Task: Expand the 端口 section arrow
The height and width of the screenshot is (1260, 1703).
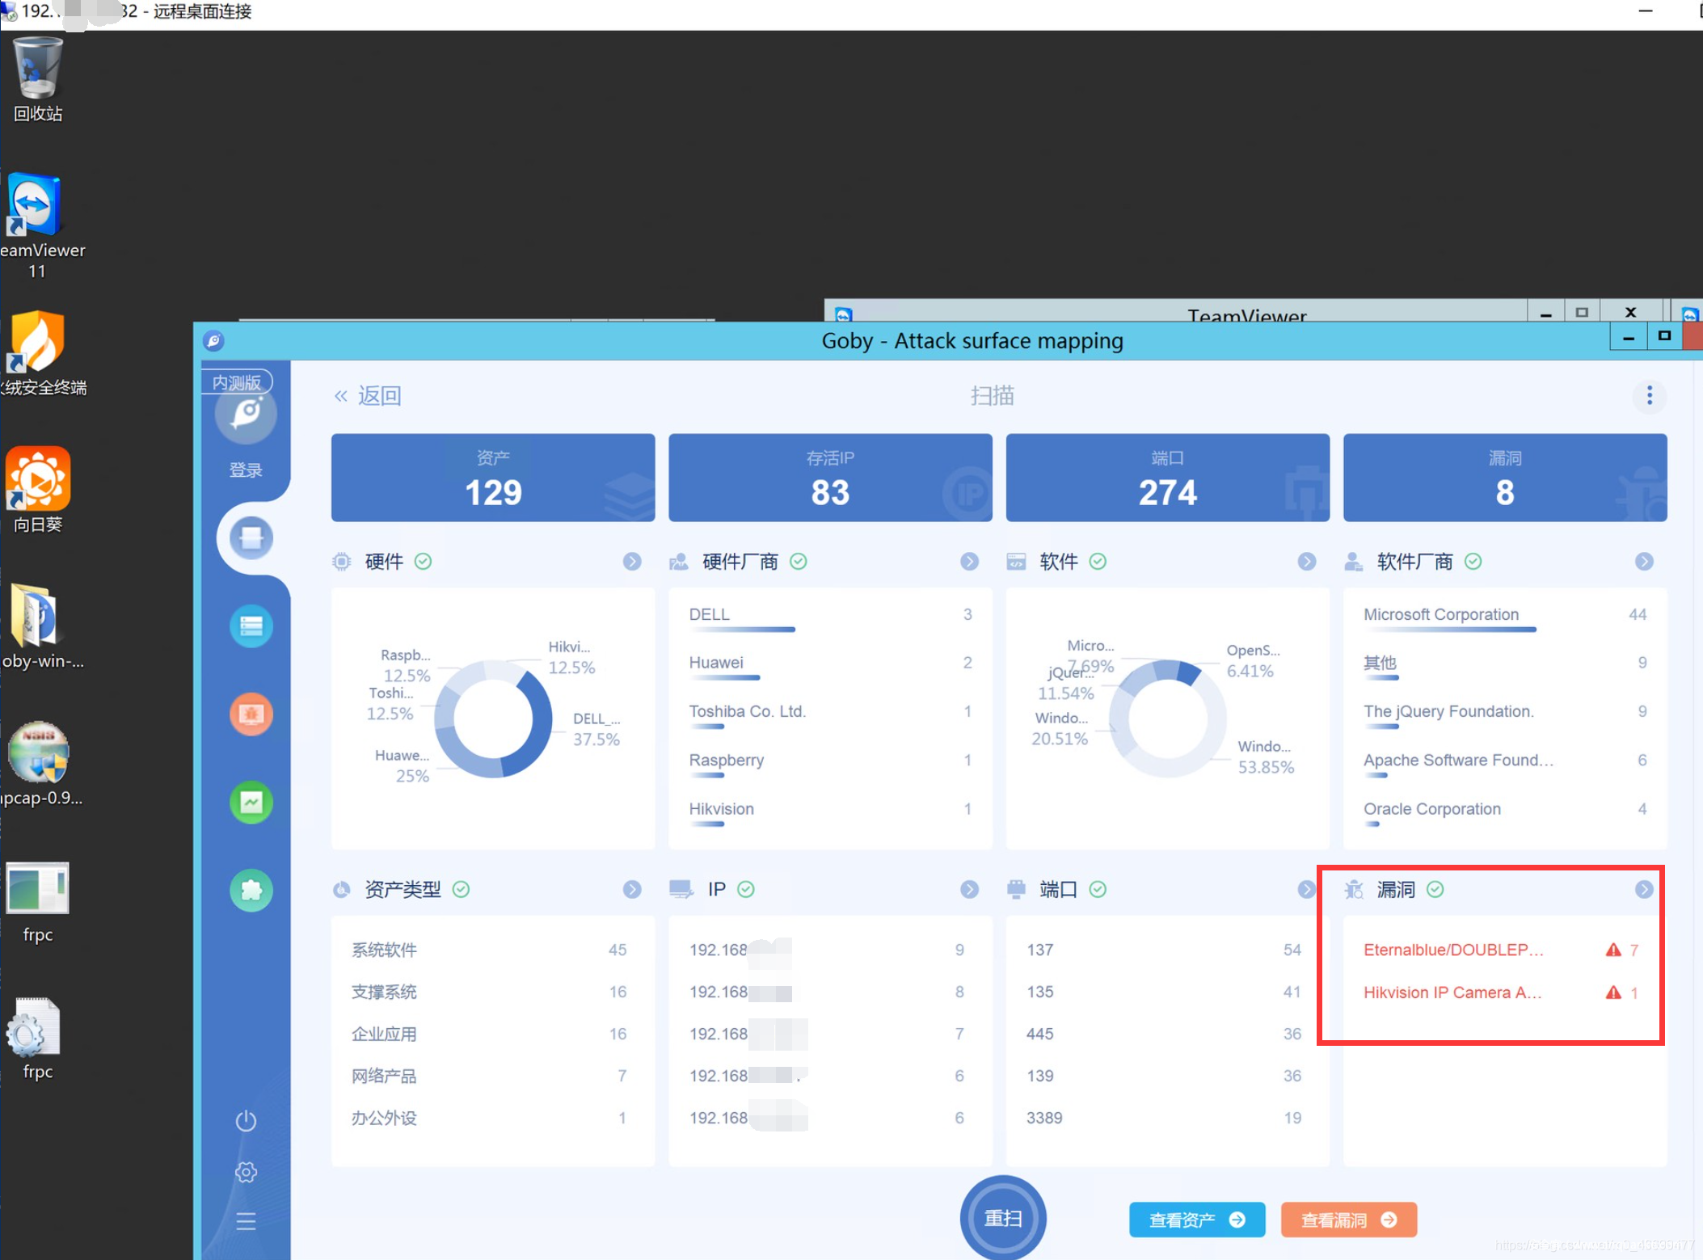Action: (1306, 890)
